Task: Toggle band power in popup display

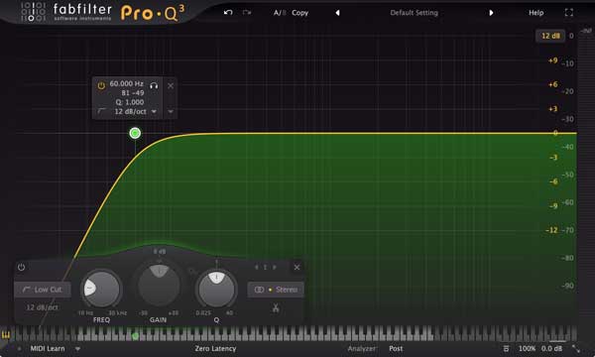Action: tap(101, 85)
